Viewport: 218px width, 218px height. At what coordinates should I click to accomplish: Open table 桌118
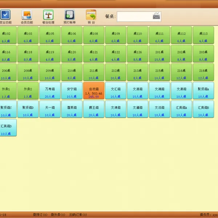28,54
